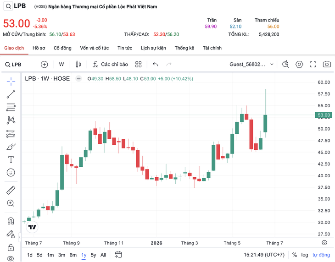Take a chart snapshot with camera icon
This screenshot has width=335, height=262.
(x=327, y=64)
